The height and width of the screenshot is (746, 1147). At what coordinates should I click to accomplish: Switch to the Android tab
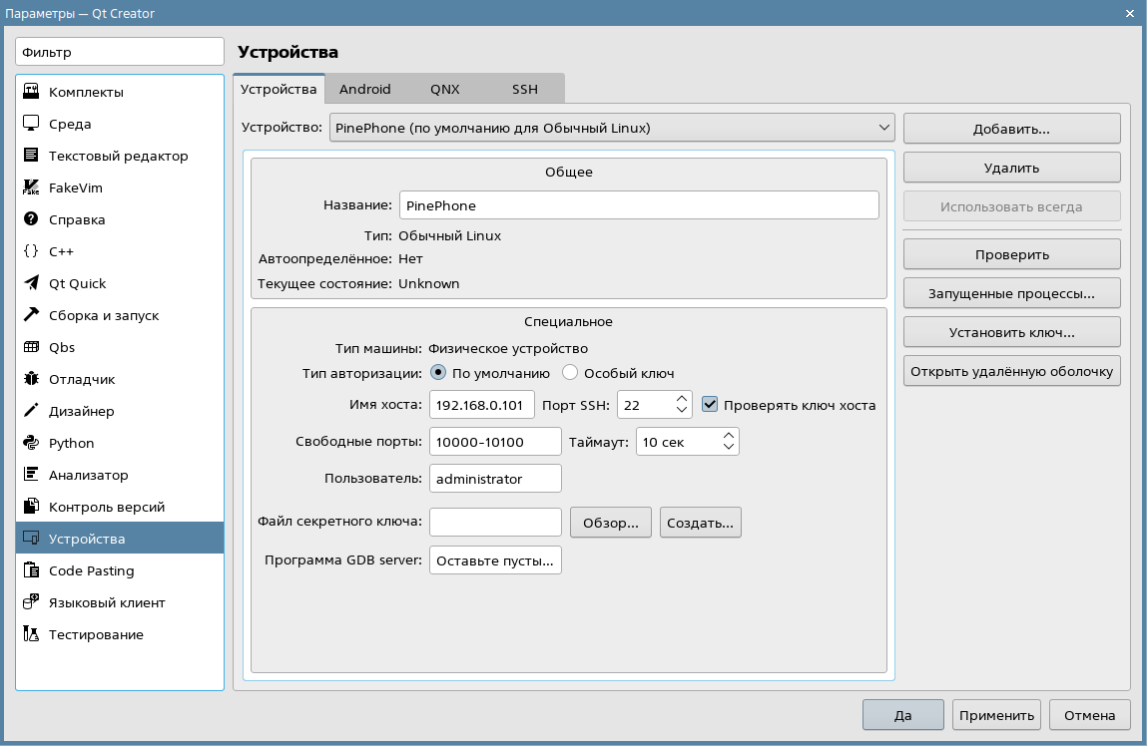[x=364, y=89]
